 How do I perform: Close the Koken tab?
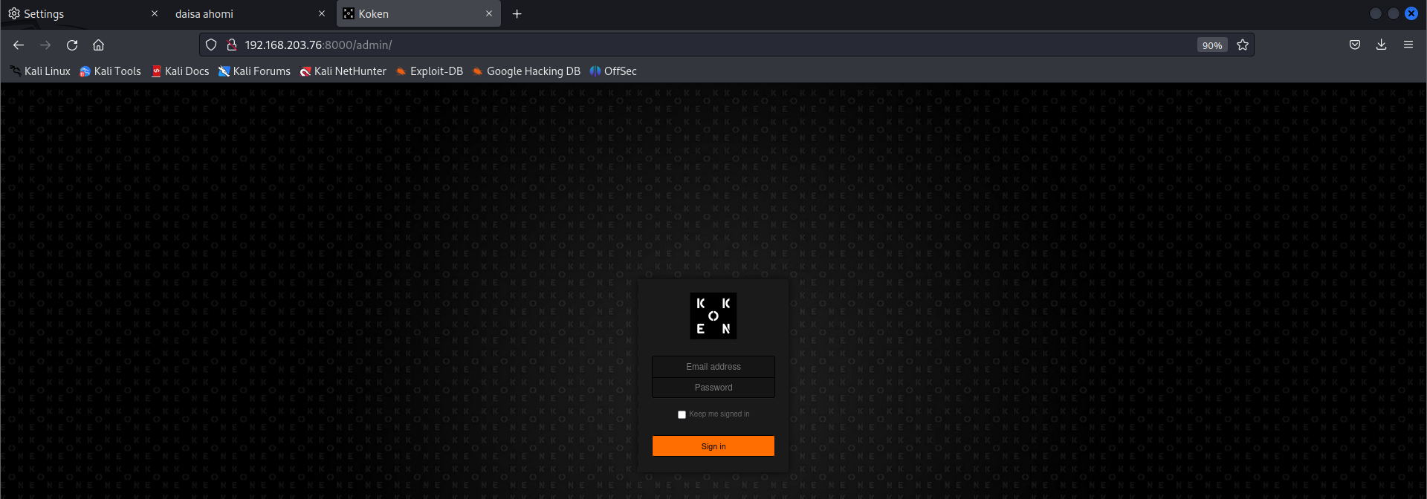[x=489, y=14]
